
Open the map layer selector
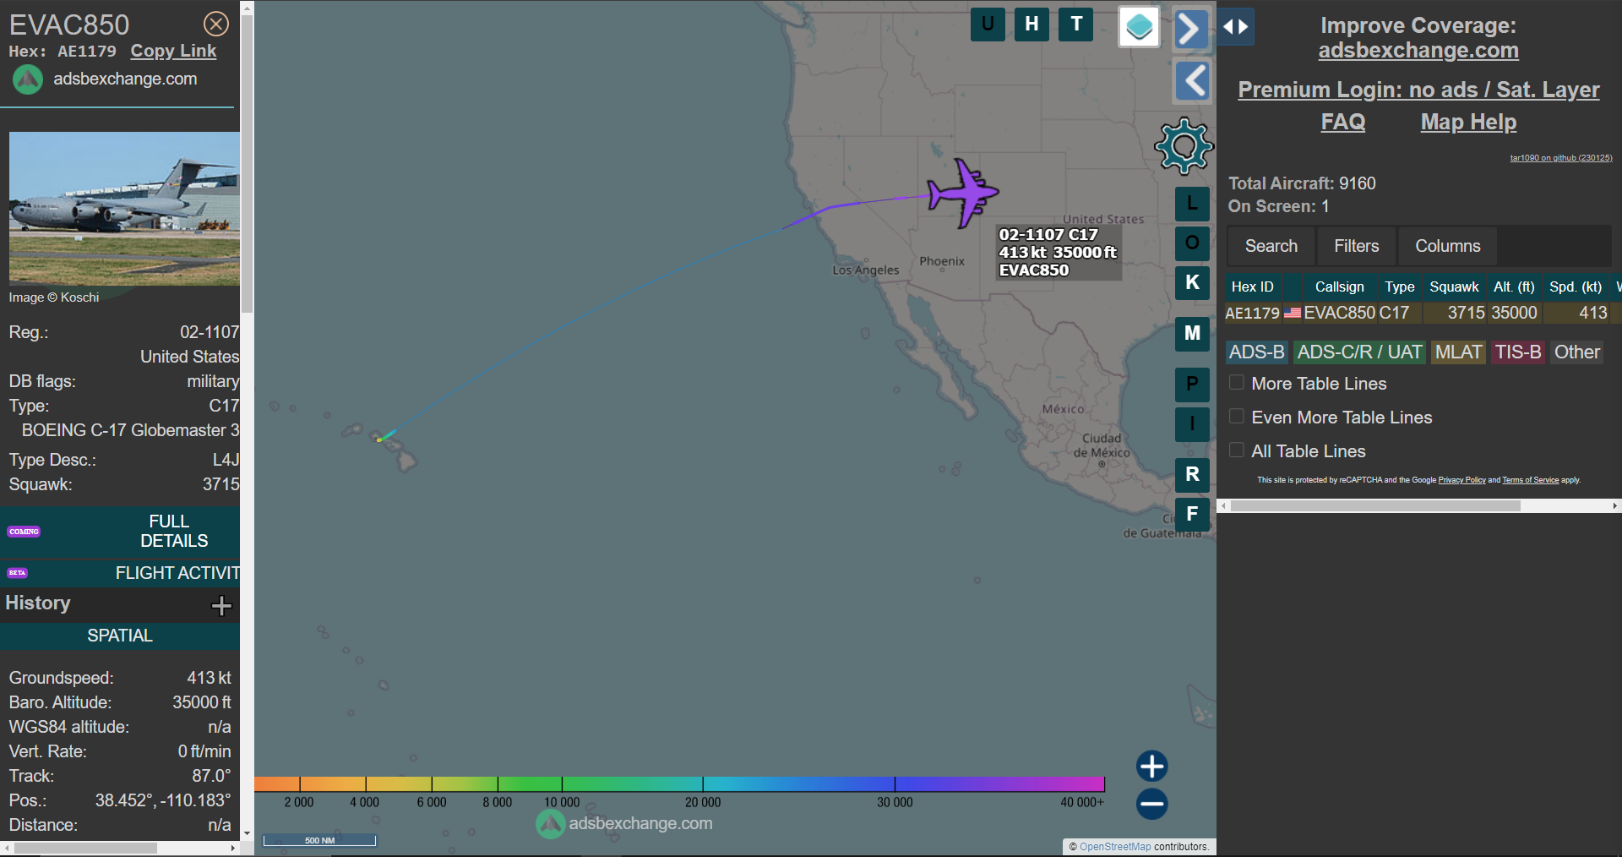(x=1139, y=27)
